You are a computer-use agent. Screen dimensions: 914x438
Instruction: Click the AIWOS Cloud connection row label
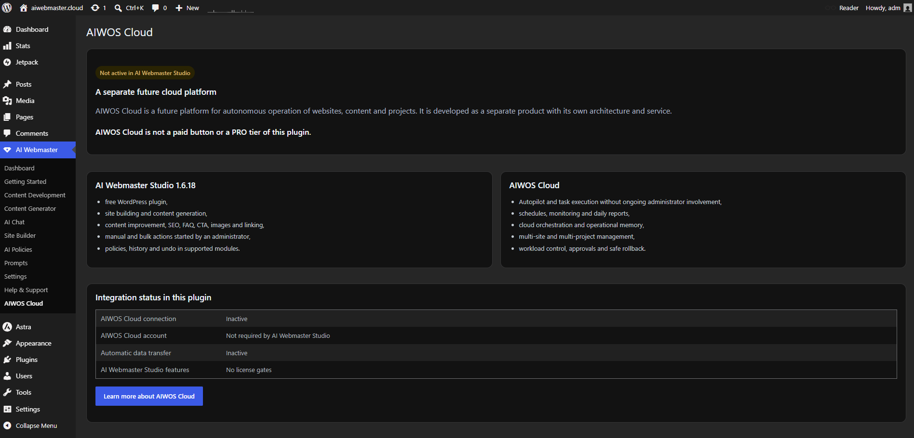click(x=138, y=319)
